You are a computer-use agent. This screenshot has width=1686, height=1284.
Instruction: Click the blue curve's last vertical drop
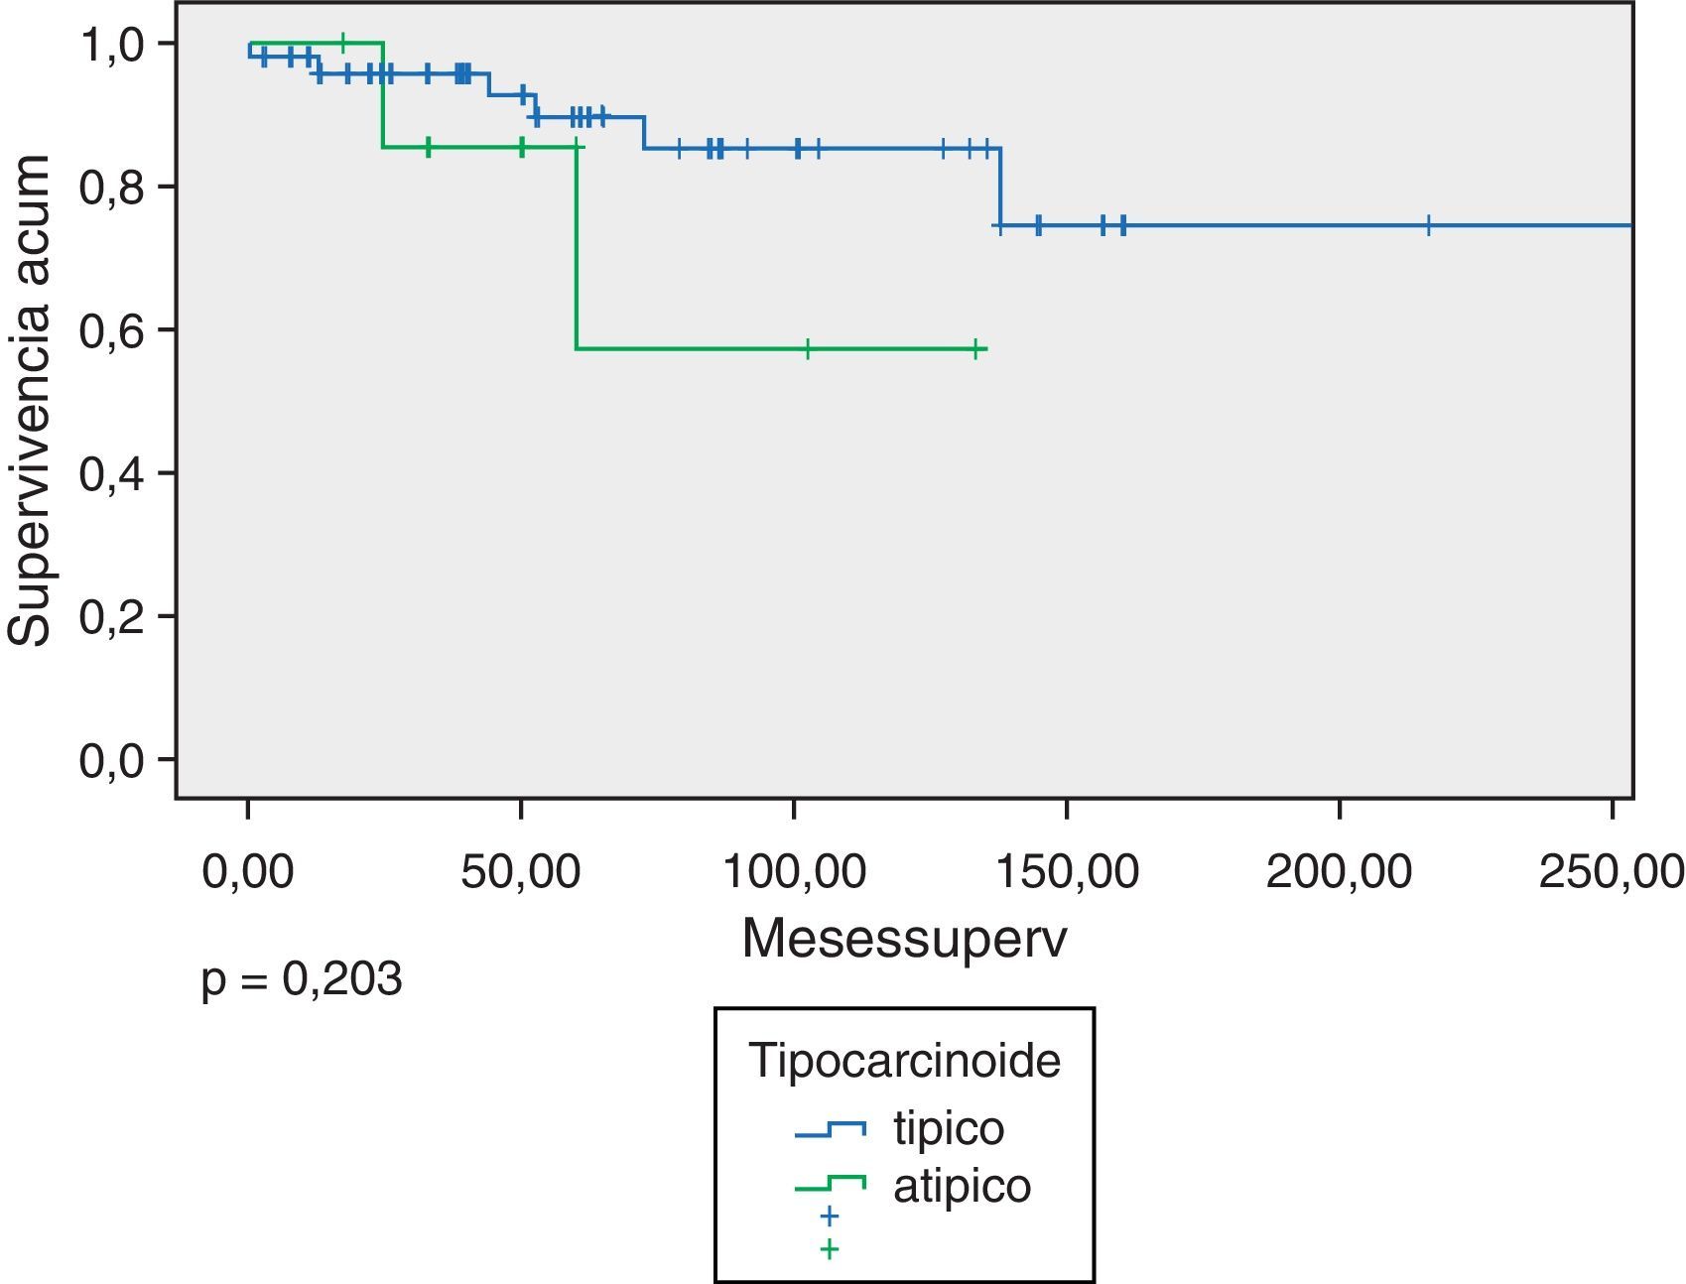999,188
